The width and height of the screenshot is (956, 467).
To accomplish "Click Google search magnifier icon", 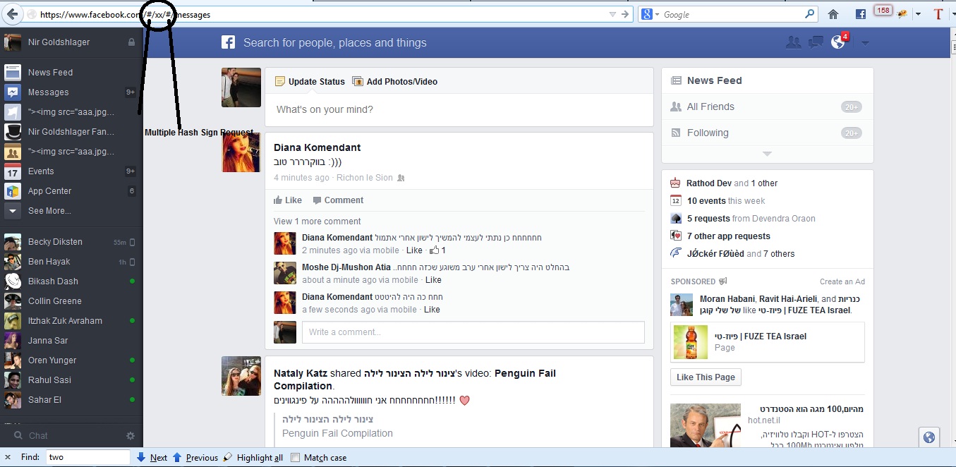I will click(809, 14).
